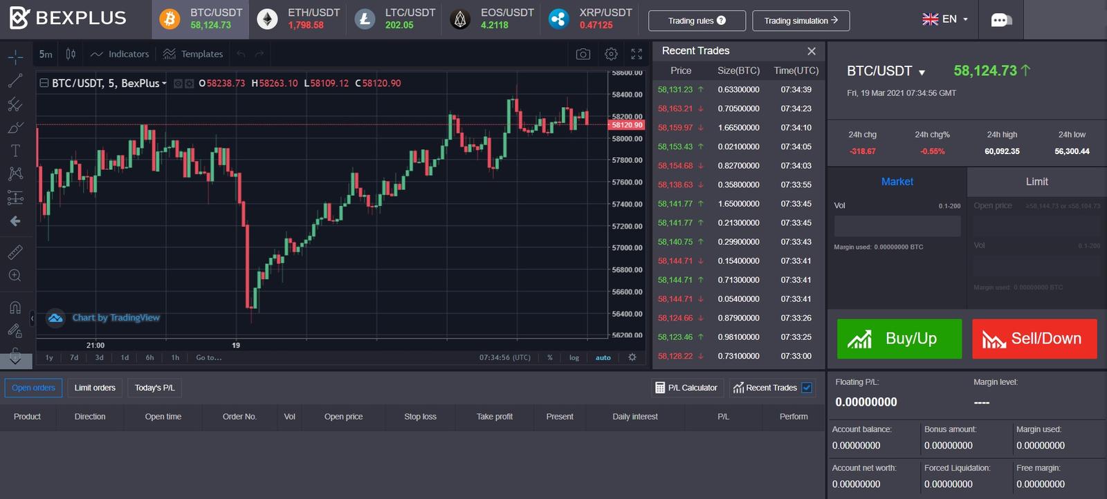Toggle auto scale on chart

[x=603, y=358]
